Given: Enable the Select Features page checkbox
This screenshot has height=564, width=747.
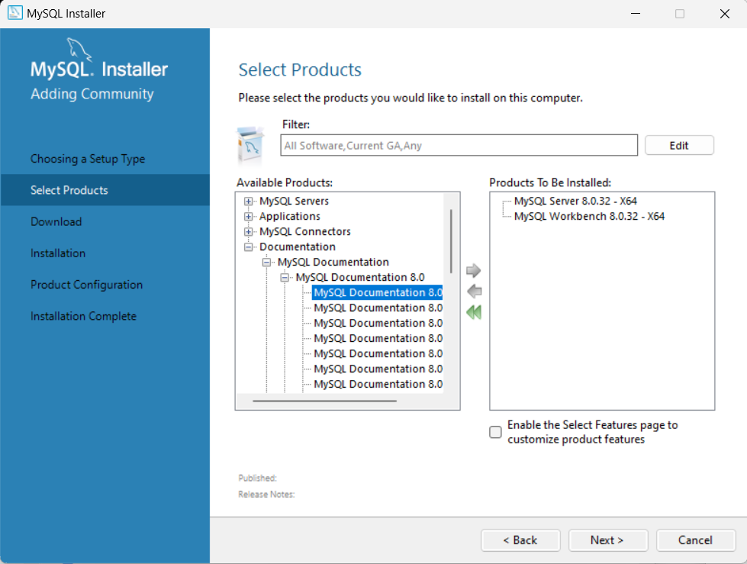Looking at the screenshot, I should coord(496,432).
